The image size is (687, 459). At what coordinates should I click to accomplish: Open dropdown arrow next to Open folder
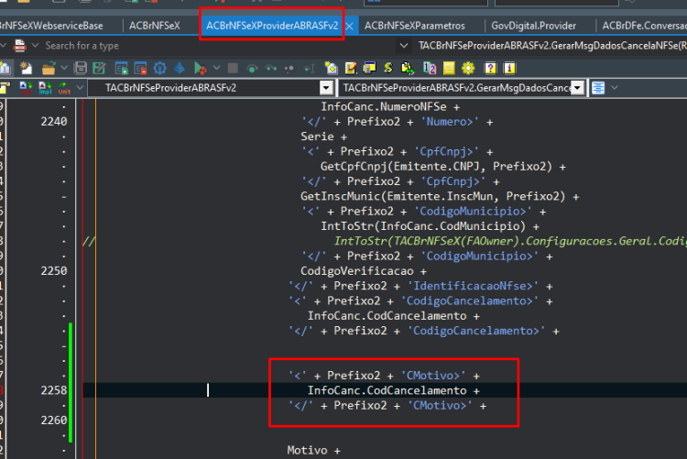point(64,68)
